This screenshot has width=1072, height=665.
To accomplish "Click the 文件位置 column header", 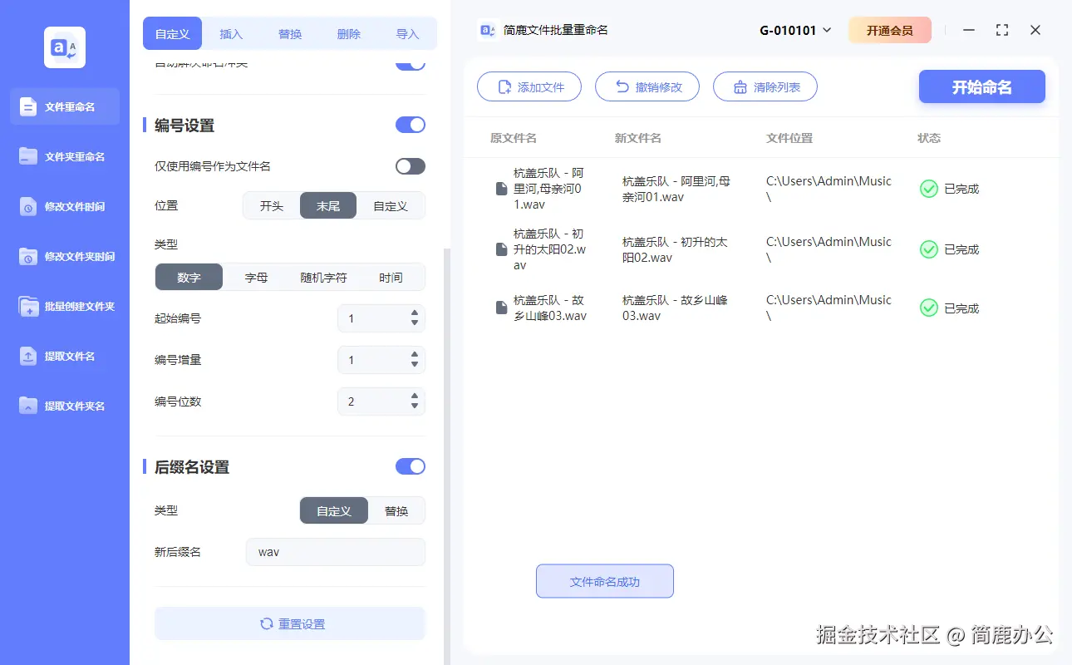I will pos(789,138).
